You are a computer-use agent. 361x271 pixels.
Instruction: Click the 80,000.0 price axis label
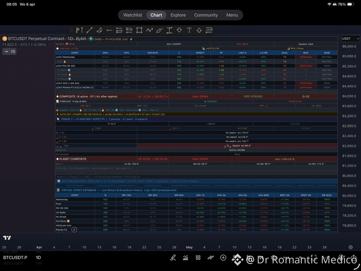(x=349, y=196)
